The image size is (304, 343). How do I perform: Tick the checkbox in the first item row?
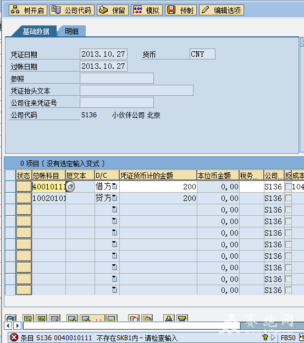pos(288,187)
